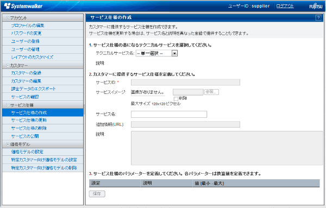Click the 説明 column header in table
Screen dimensions: 326x208
click(167, 183)
